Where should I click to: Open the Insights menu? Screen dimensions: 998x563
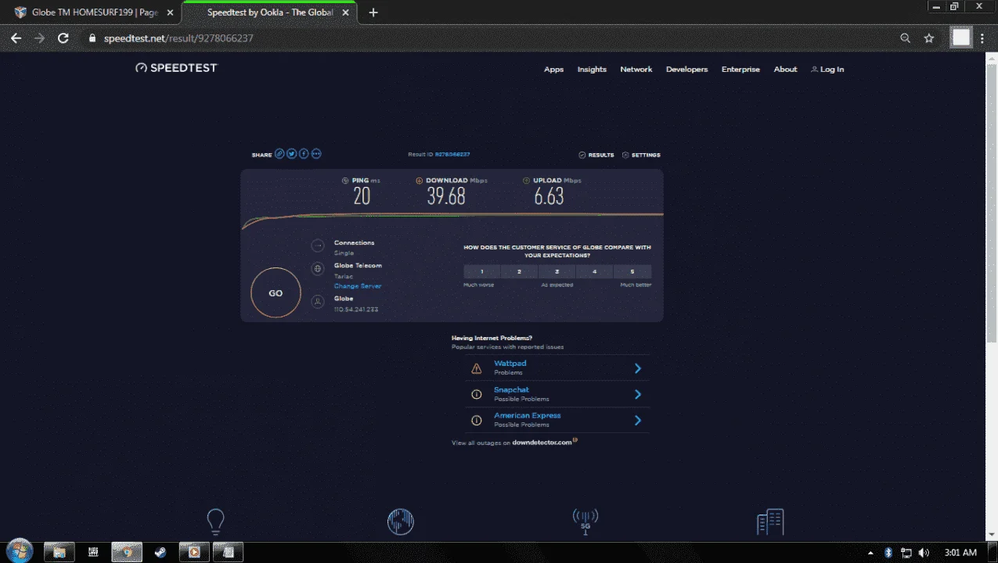[592, 69]
